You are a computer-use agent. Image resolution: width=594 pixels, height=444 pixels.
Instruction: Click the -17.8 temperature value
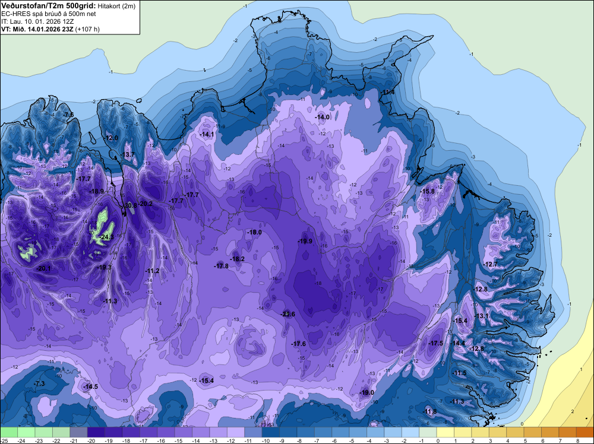221,266
